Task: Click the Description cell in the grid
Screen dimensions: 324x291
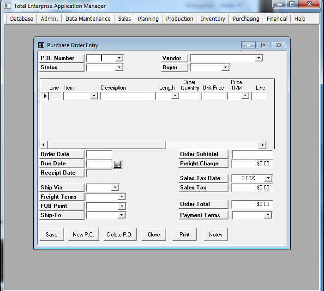Action: 127,96
